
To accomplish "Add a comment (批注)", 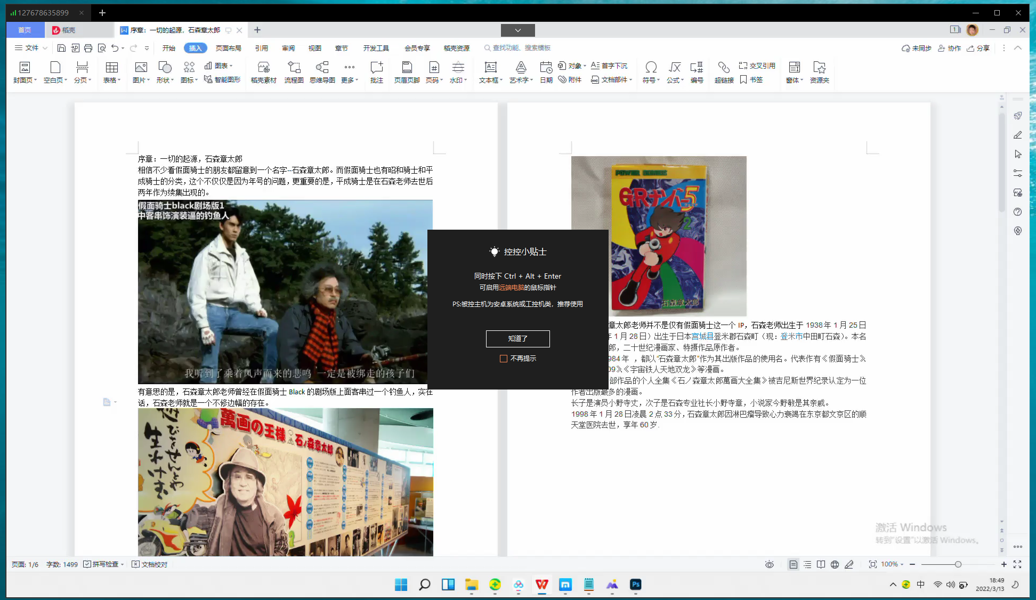I will tap(377, 72).
